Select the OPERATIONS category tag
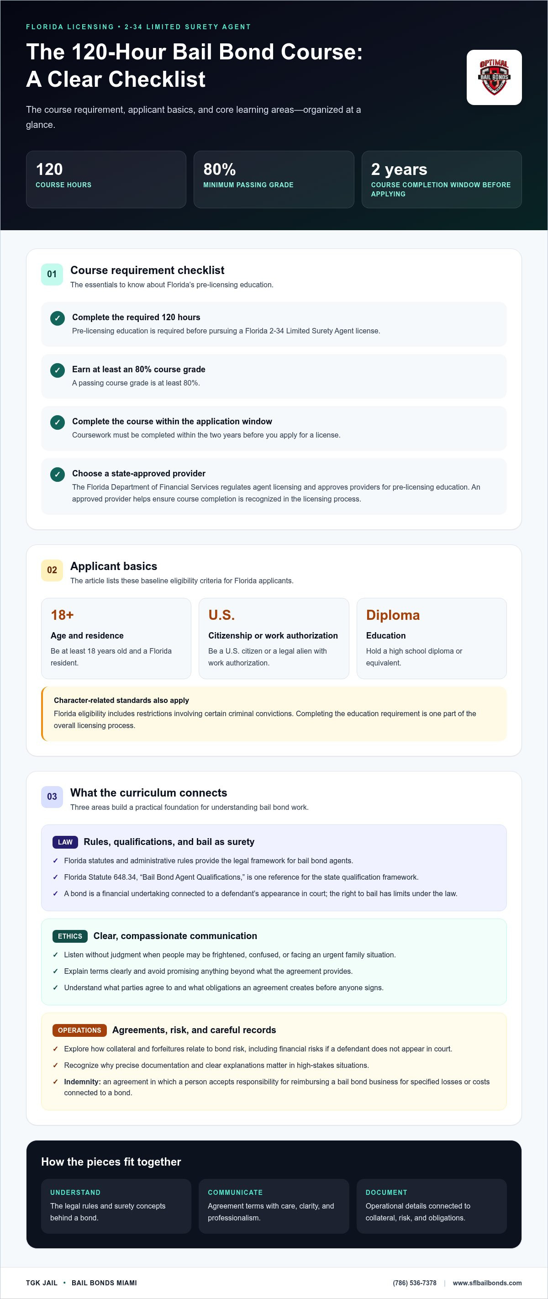The image size is (548, 1299). [x=79, y=1030]
